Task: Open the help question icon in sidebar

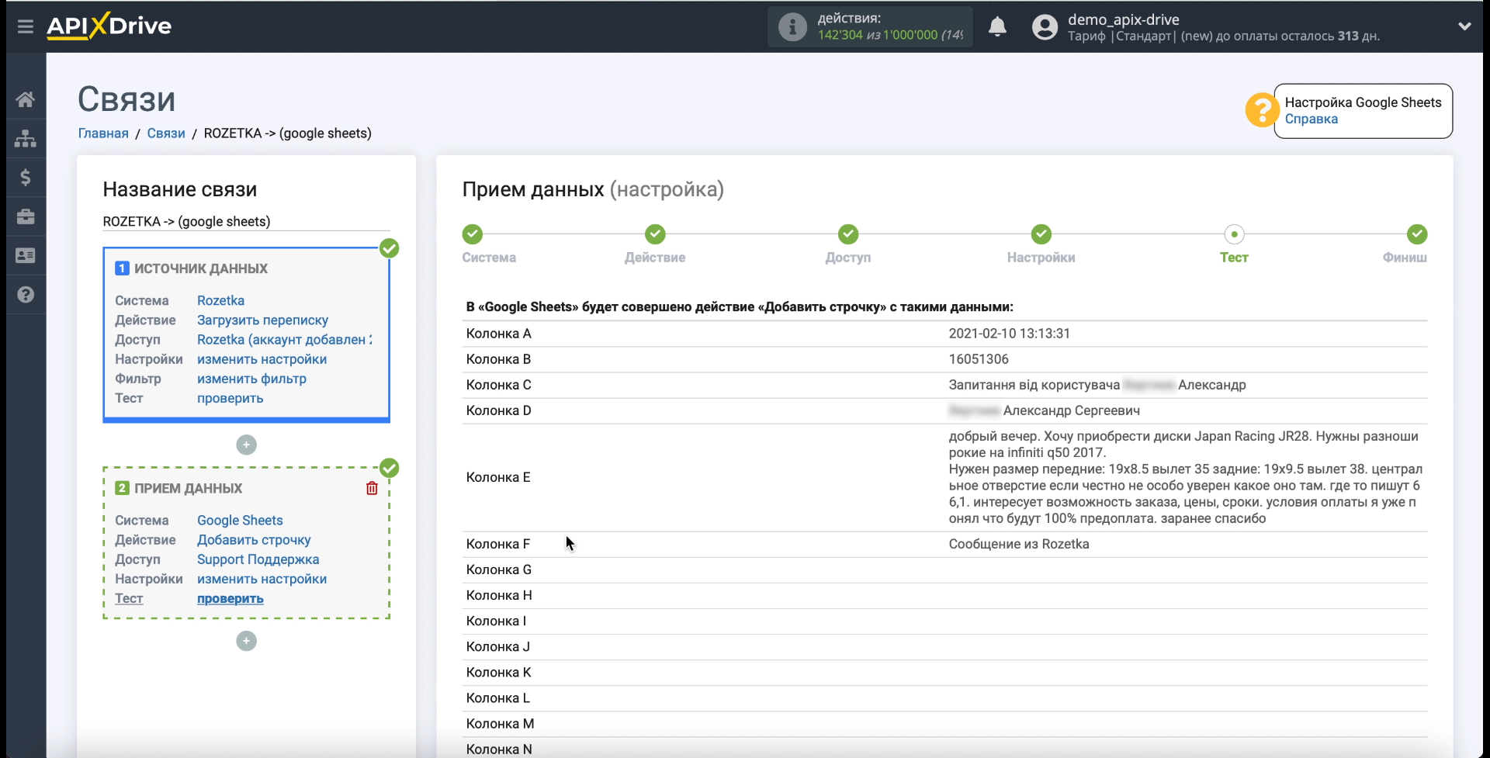Action: (x=26, y=295)
